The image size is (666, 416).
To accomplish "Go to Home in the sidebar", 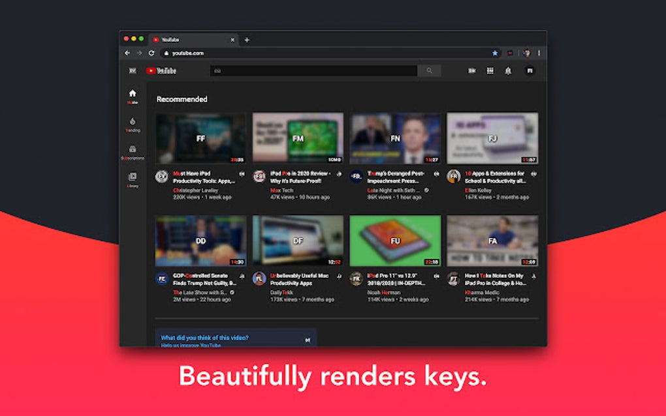I will [x=133, y=97].
